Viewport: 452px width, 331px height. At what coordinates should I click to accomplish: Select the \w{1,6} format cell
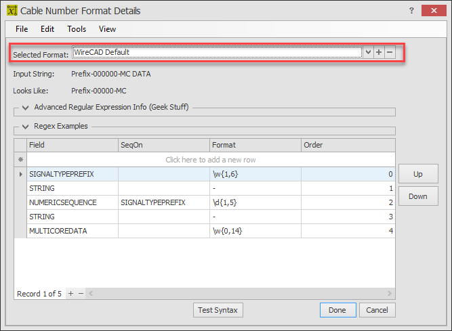click(255, 174)
